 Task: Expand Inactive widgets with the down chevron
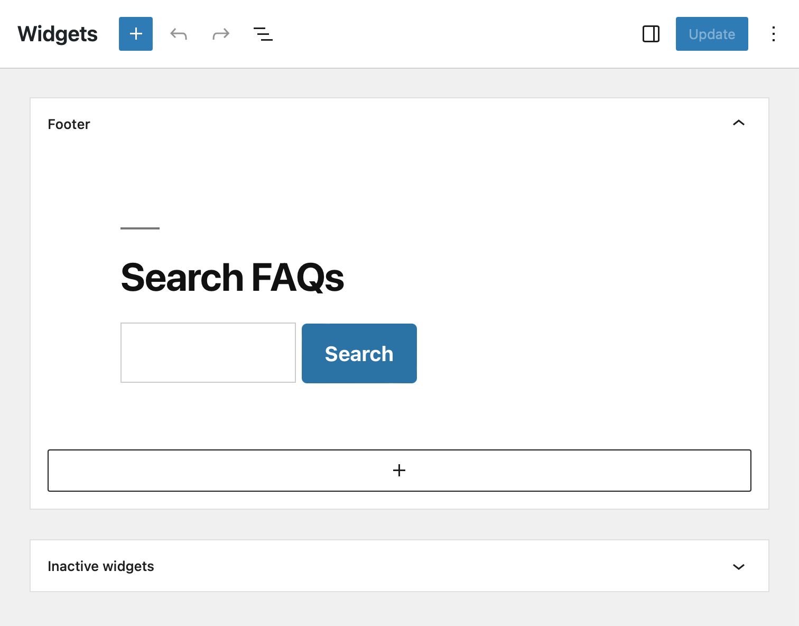coord(738,566)
